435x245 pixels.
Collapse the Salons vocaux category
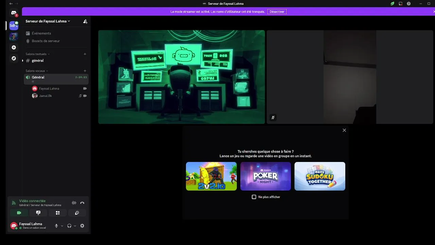[x=37, y=71]
